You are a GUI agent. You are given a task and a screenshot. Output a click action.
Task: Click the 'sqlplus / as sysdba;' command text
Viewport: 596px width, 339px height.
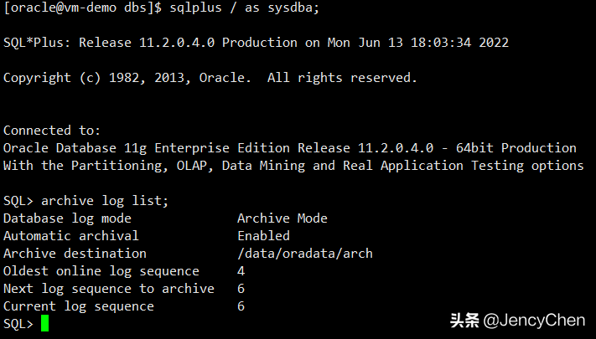tap(221, 8)
